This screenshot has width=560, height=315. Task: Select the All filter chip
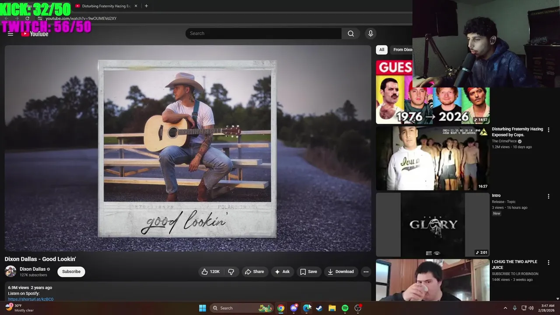click(381, 49)
